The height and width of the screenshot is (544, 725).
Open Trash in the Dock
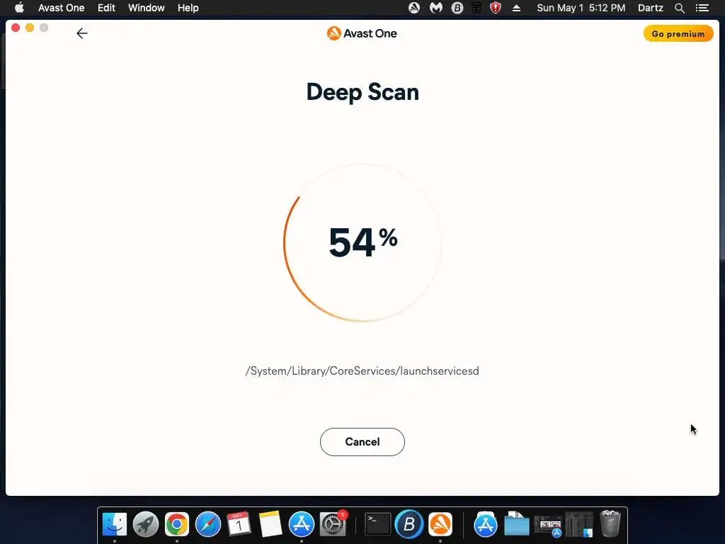coord(610,523)
